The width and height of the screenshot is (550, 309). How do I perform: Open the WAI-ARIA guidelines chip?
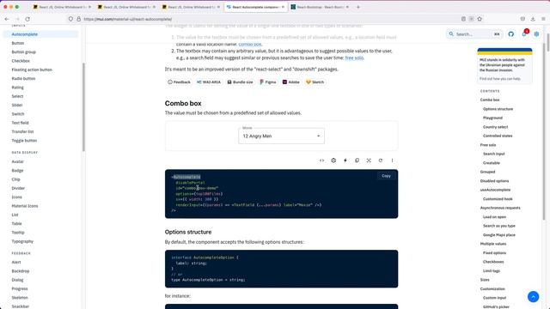(209, 82)
